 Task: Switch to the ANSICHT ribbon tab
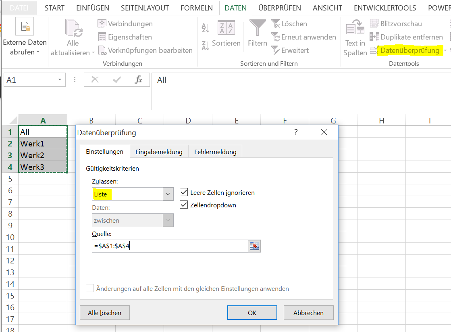[x=327, y=8]
